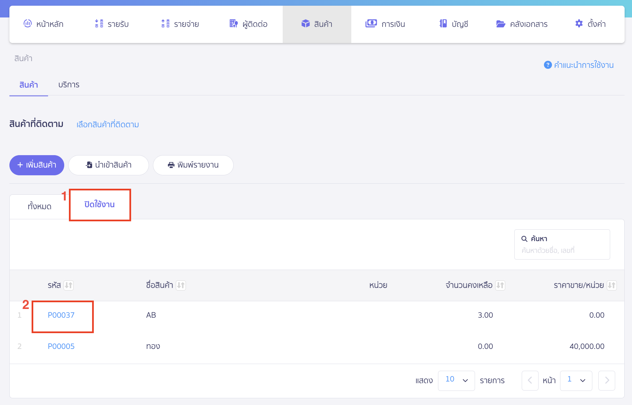Select the ปิดใช้งาน tab

100,205
